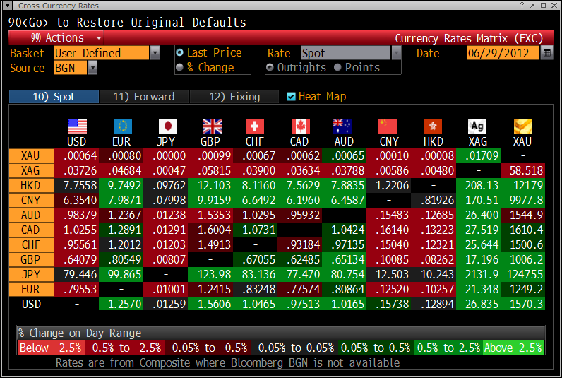
Task: Select the JPY Japan flag icon
Action: coord(167,126)
